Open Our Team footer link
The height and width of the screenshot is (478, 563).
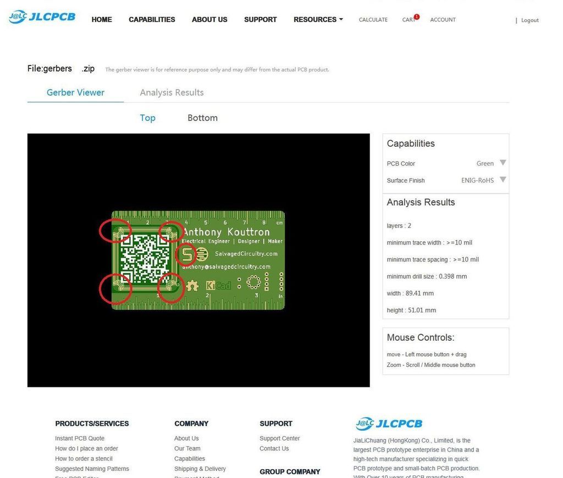click(x=187, y=448)
